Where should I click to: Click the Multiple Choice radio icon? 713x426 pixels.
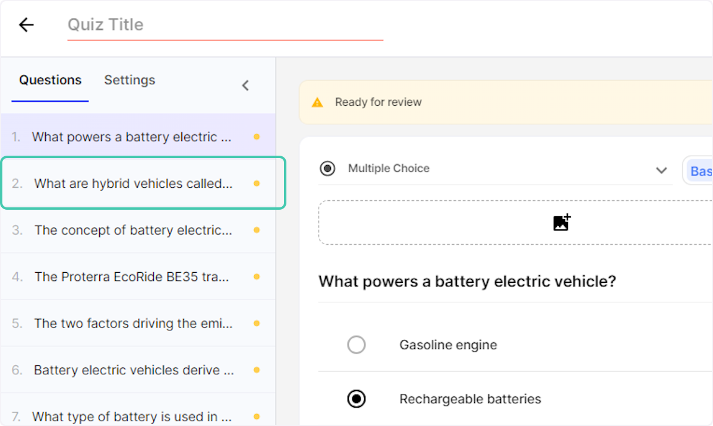(327, 169)
